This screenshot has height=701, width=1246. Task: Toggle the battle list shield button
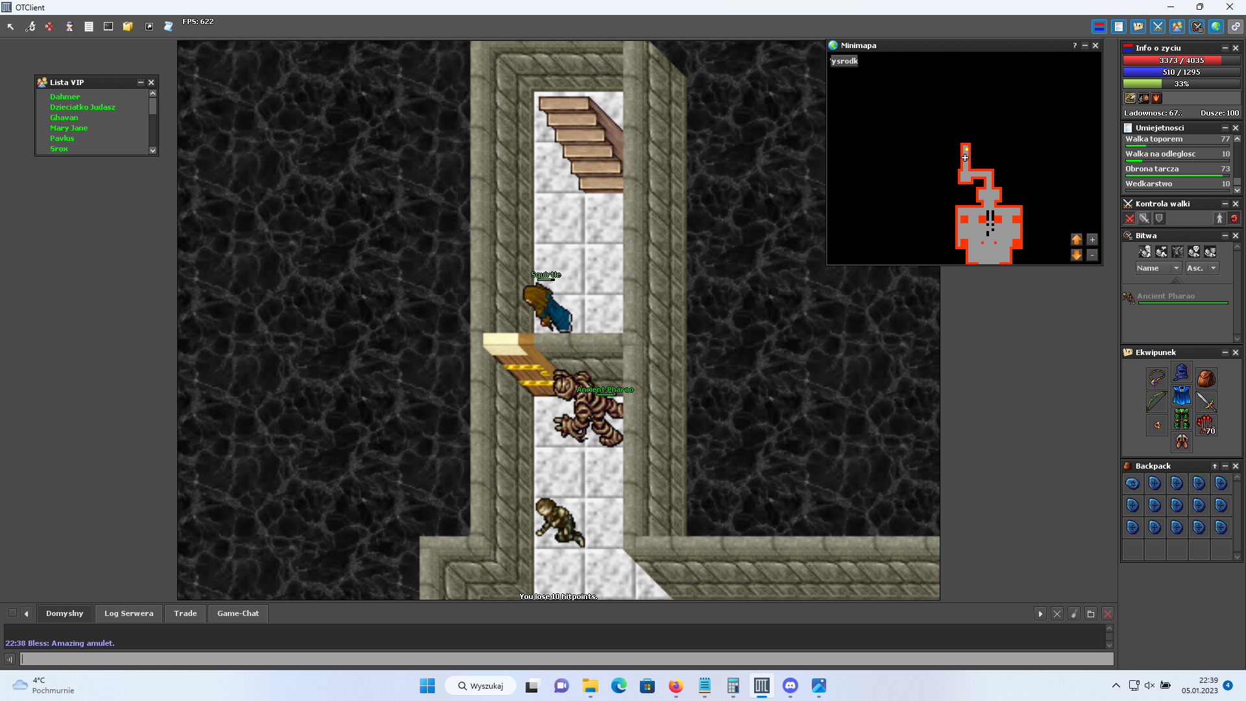point(1197,27)
